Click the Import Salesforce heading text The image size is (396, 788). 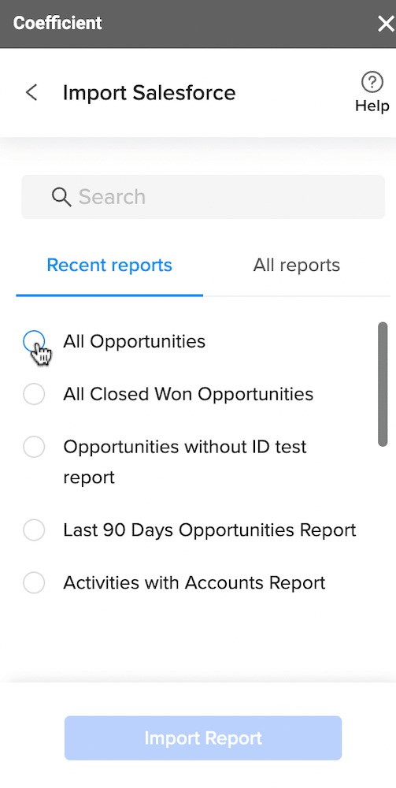pyautogui.click(x=149, y=93)
